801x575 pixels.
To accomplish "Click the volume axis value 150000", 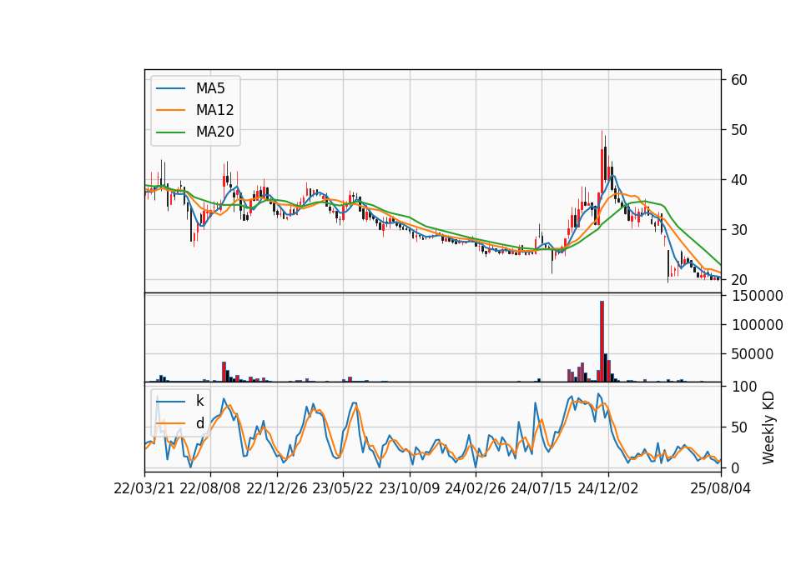I will pos(757,296).
